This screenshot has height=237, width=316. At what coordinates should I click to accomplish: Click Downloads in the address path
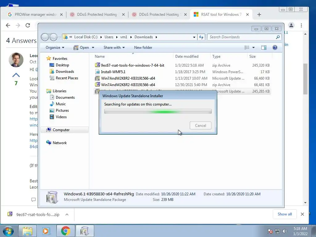pos(143,37)
